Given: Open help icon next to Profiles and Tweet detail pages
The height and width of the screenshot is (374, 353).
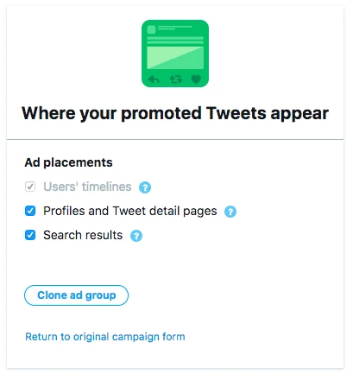Looking at the screenshot, I should (x=230, y=212).
